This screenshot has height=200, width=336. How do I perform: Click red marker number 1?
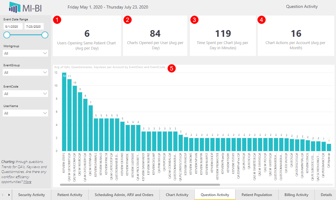coord(57,20)
